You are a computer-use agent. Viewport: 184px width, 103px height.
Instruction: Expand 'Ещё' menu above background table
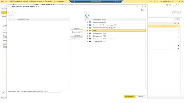point(177,20)
